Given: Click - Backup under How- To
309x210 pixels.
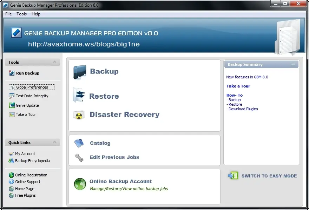Looking at the screenshot, I should coord(234,100).
